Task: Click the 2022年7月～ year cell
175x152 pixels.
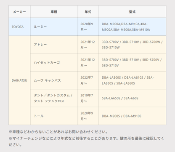Action: coord(88,80)
